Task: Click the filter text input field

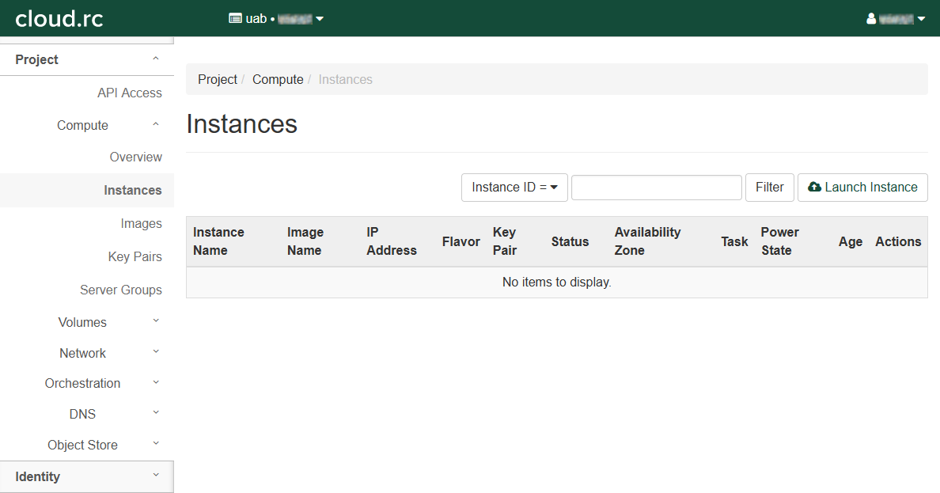Action: pos(656,188)
